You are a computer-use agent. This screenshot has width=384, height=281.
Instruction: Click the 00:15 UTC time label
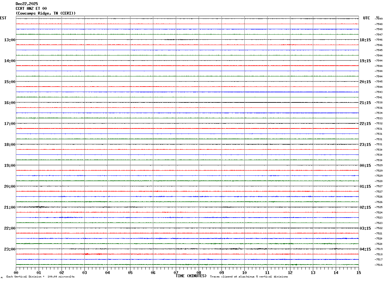(x=365, y=166)
